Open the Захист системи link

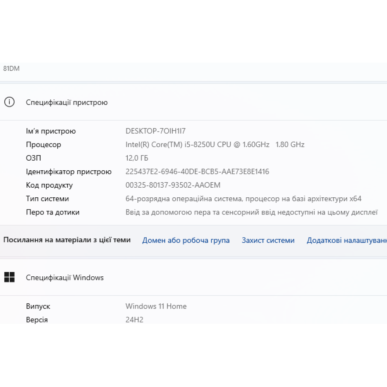(268, 240)
